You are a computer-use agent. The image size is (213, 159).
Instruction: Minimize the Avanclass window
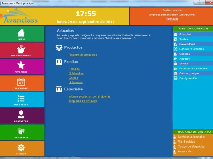click(x=196, y=2)
